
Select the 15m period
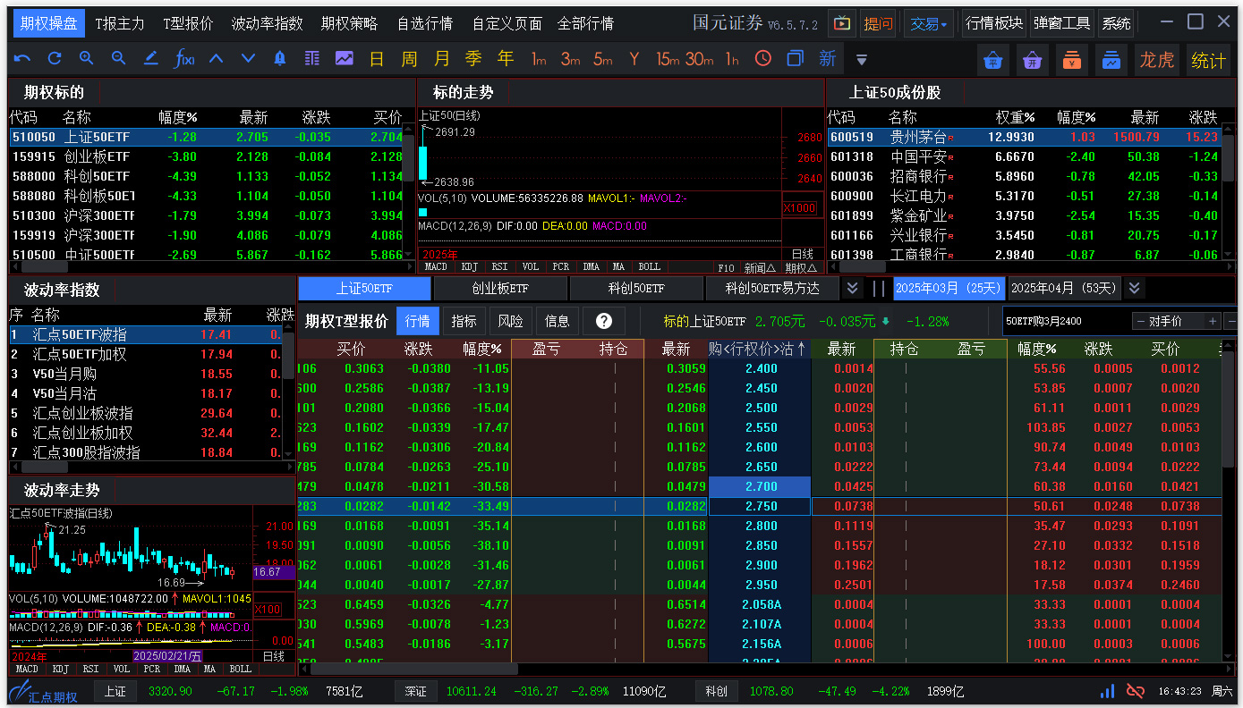(x=668, y=59)
